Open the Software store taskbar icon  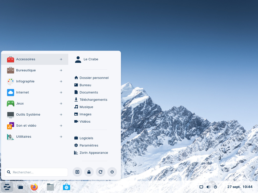67,187
